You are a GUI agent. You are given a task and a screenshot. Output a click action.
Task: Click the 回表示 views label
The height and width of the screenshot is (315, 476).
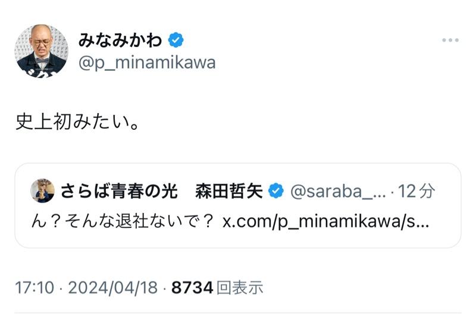click(239, 288)
